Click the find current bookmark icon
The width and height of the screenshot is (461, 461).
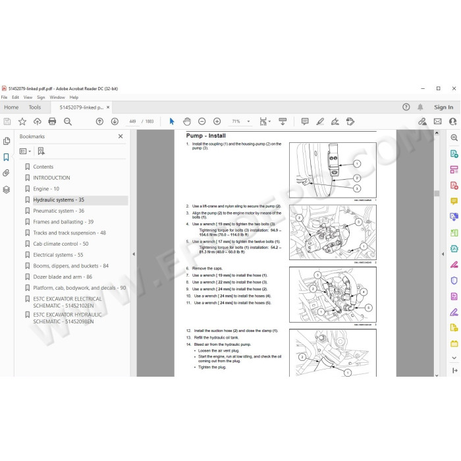(x=41, y=151)
